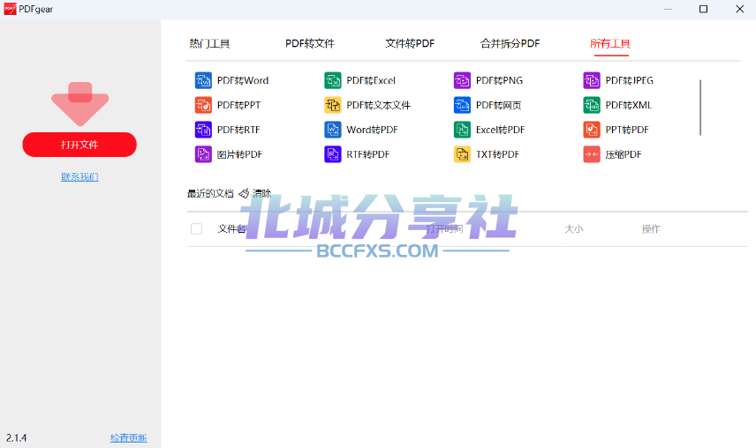Viewport: 756px width, 448px height.
Task: Switch to the 合并拆分PDF tab
Action: [510, 44]
